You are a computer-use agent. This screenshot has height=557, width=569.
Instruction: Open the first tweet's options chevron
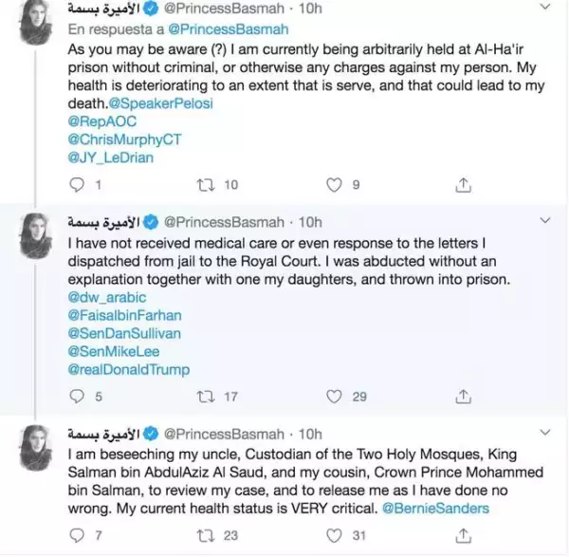click(543, 8)
